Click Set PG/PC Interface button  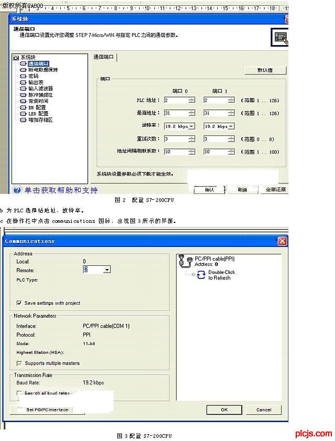47,410
